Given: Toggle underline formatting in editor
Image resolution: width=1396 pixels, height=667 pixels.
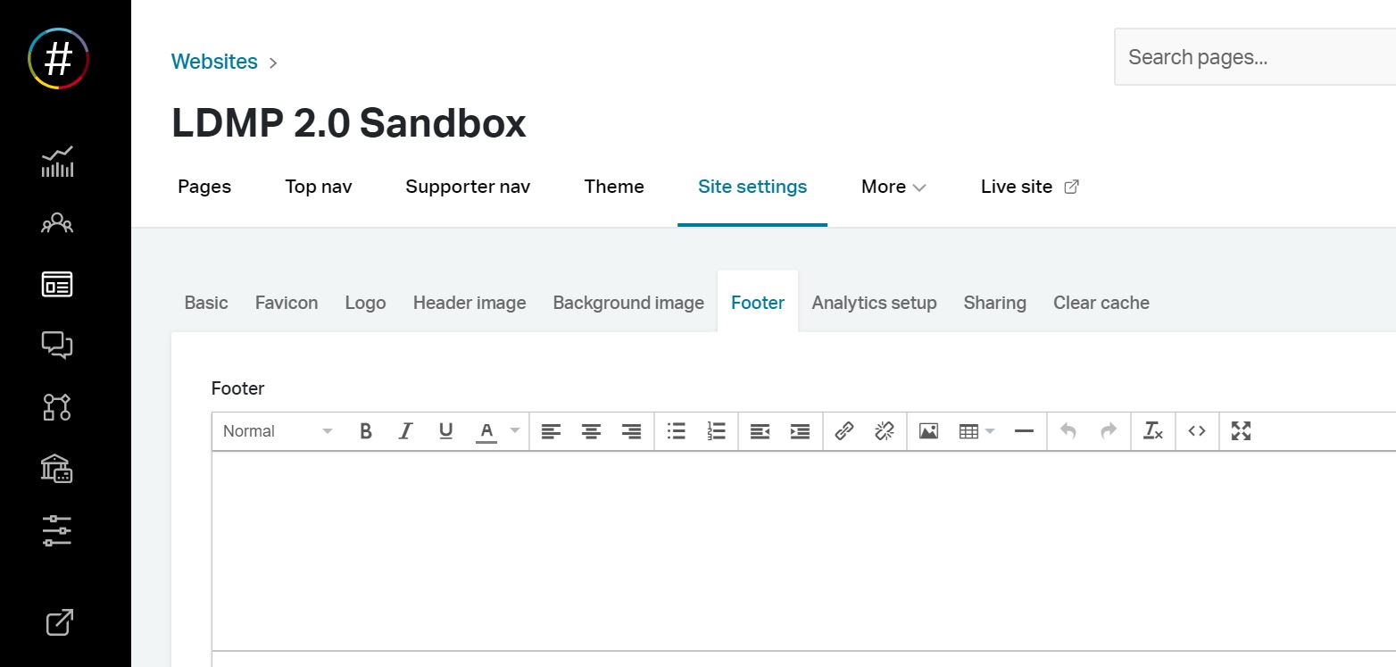Looking at the screenshot, I should tap(445, 431).
